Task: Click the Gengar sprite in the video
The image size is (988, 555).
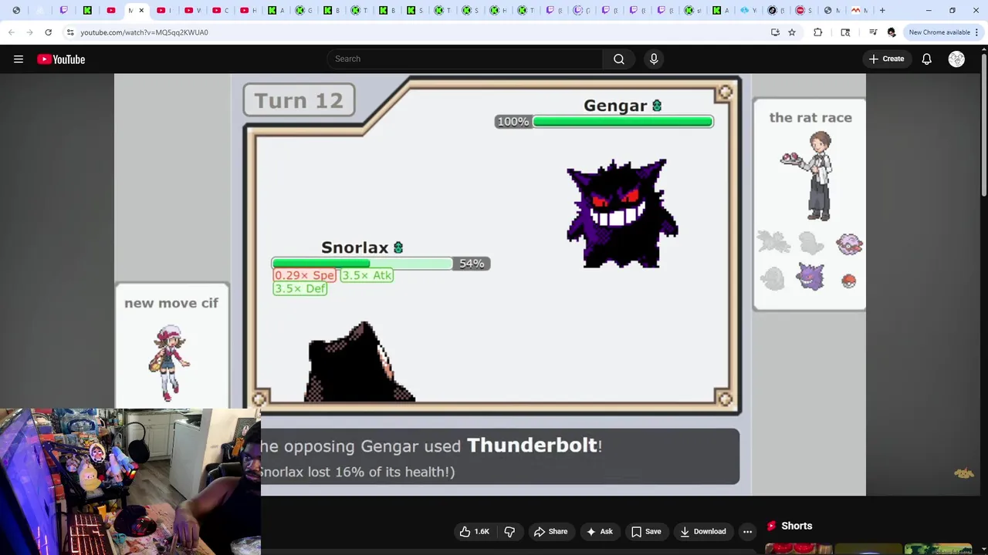Action: coord(622,214)
